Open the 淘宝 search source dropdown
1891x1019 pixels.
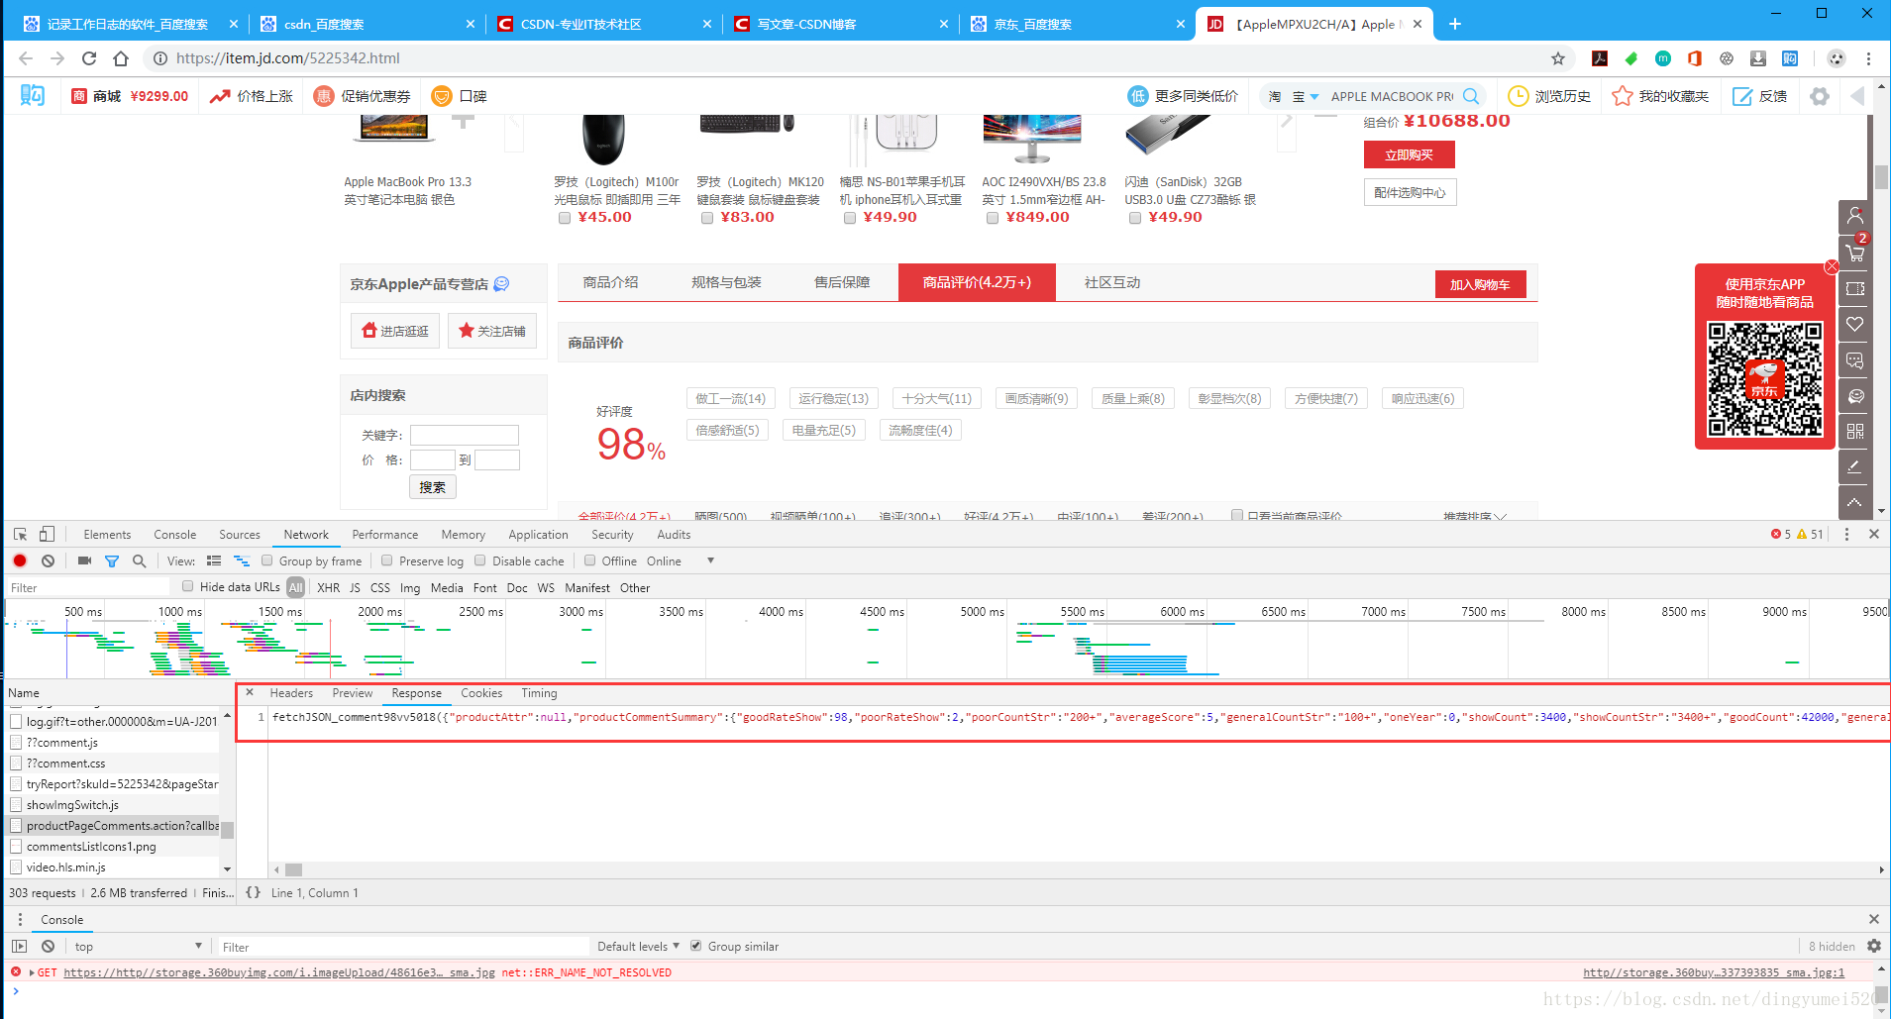[1294, 96]
